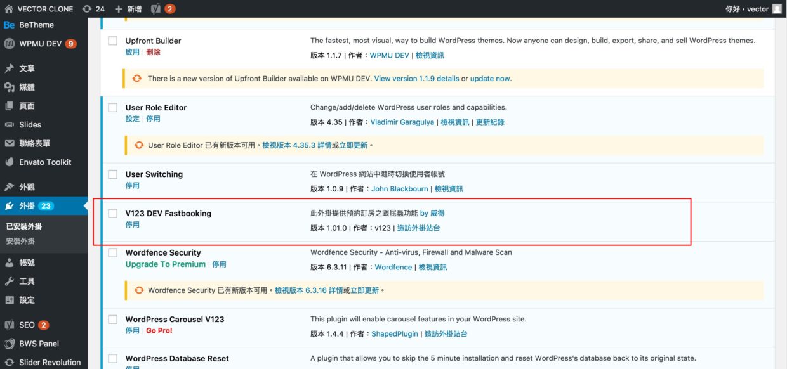The width and height of the screenshot is (787, 369).
Task: Click 造訪外掛站台 for V123 DEV Fastbooking
Action: (x=418, y=228)
